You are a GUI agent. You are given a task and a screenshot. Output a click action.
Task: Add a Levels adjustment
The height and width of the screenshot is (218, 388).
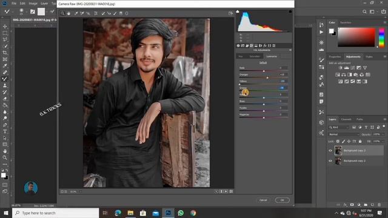(x=346, y=68)
